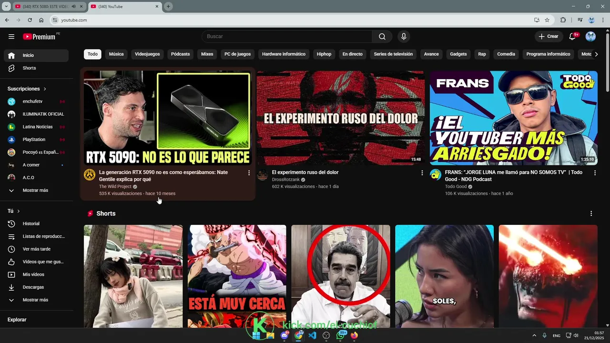Open the hamburger guide menu
This screenshot has width=610, height=343.
[x=11, y=36]
